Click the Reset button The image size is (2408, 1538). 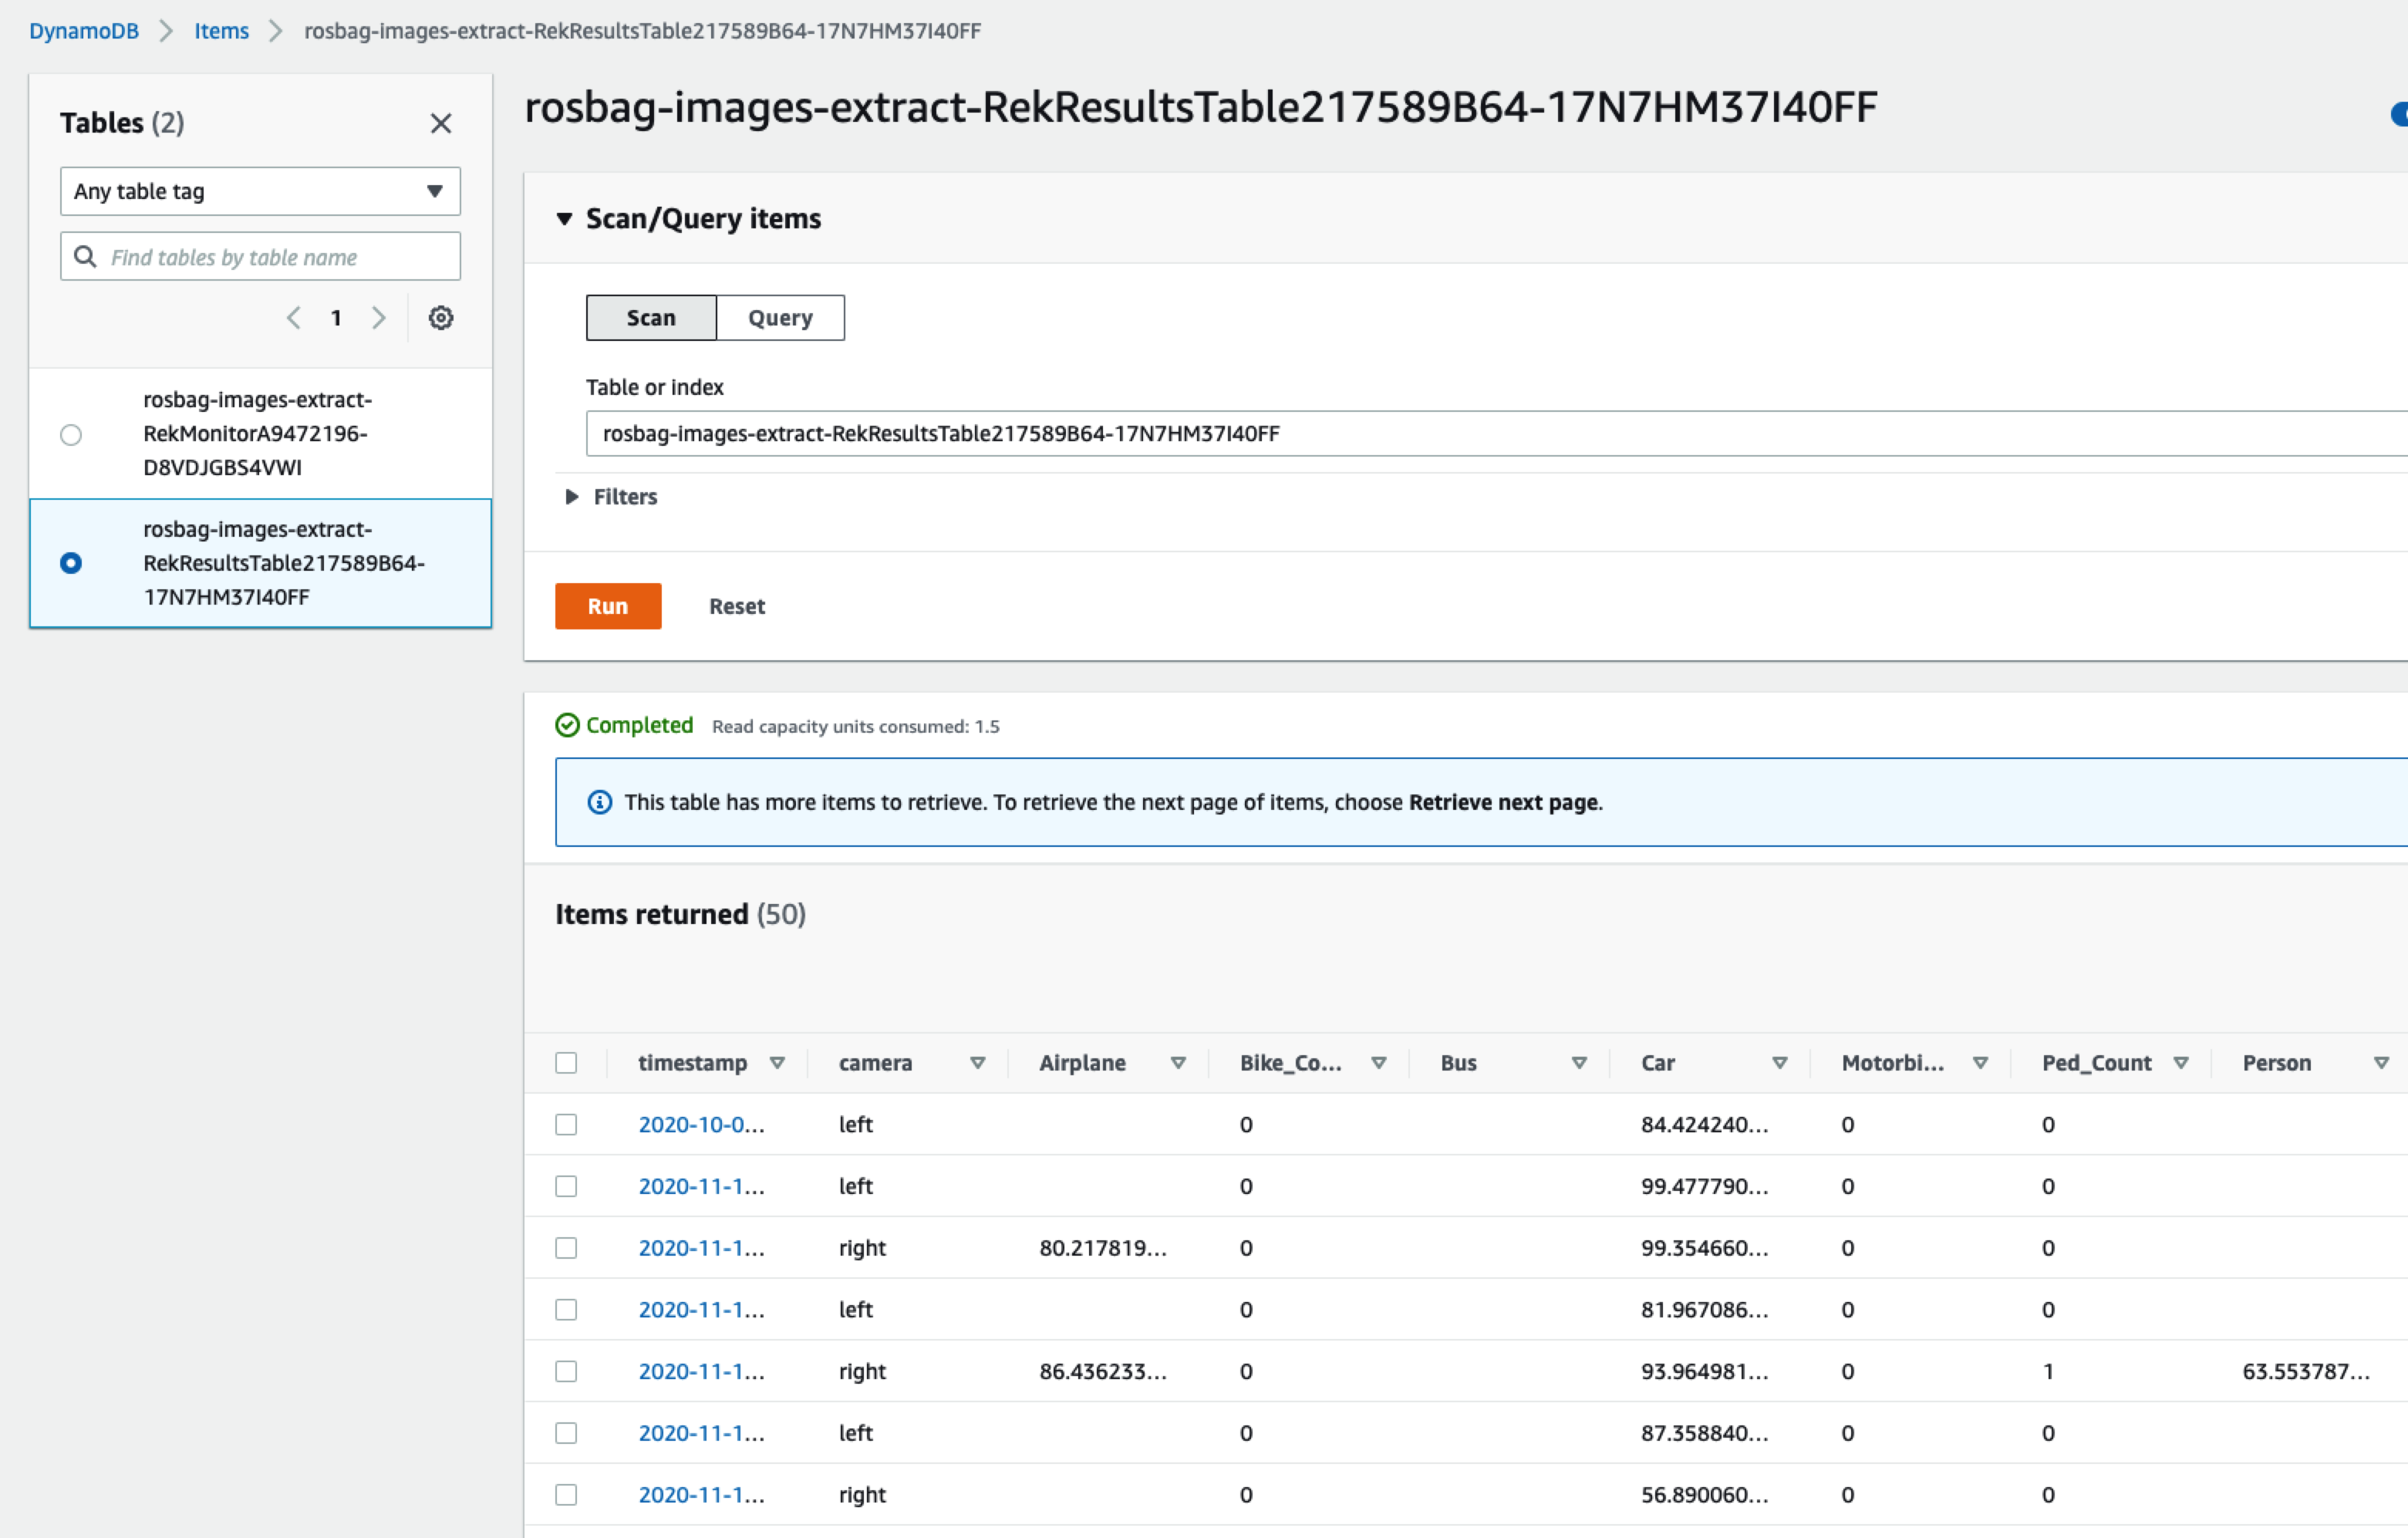[x=737, y=606]
